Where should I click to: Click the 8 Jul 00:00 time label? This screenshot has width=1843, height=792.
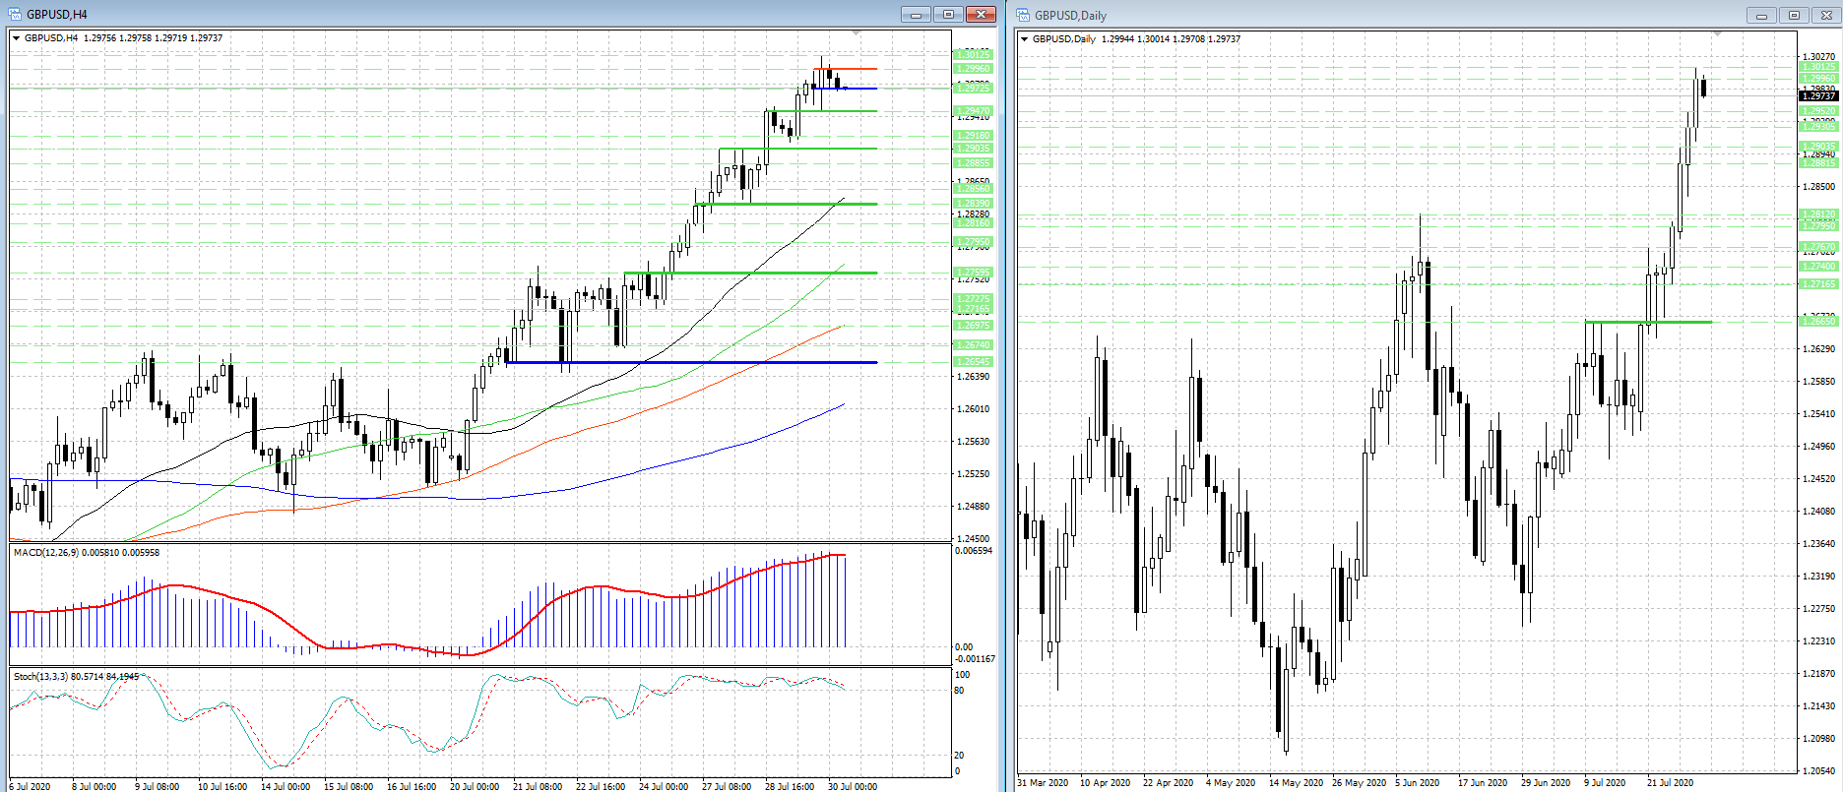pos(95,787)
